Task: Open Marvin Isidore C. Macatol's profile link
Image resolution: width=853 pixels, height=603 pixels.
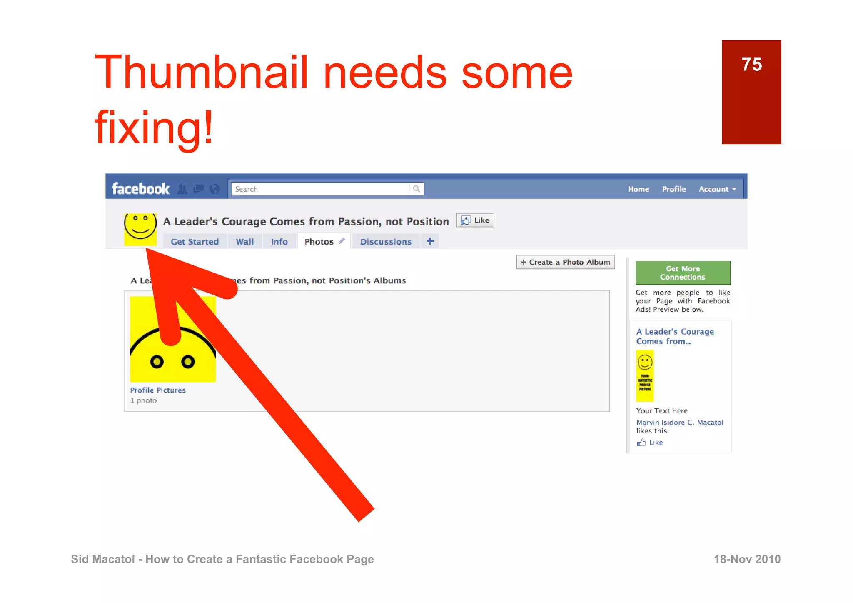Action: click(x=680, y=423)
